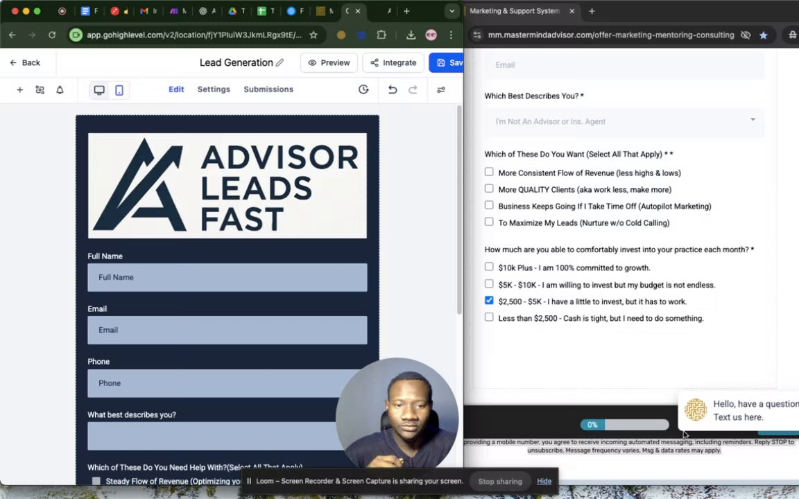Image resolution: width=799 pixels, height=499 pixels.
Task: Check the $5K - $10K option
Action: [489, 284]
